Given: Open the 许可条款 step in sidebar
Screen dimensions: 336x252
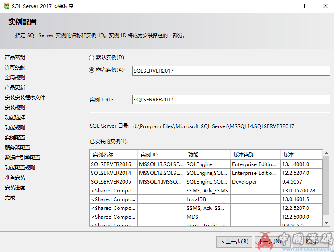Looking at the screenshot, I should (15, 68).
